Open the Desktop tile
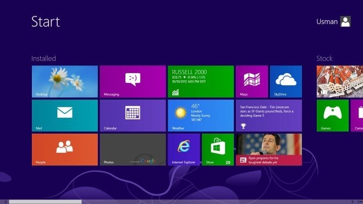 tap(65, 81)
